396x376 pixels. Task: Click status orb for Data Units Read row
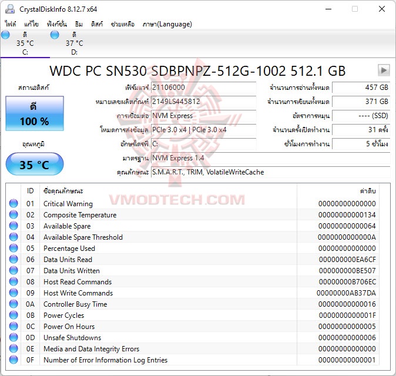(14, 259)
